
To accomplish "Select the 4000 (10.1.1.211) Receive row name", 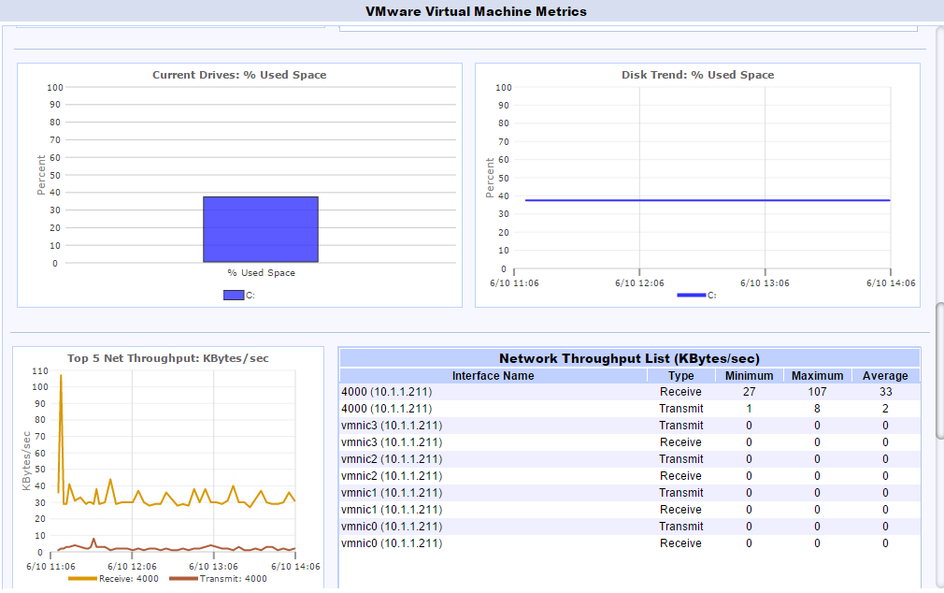I will pos(387,392).
